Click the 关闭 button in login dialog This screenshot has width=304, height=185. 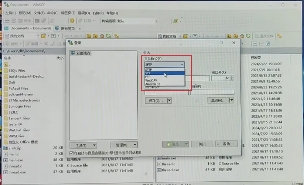(202, 144)
